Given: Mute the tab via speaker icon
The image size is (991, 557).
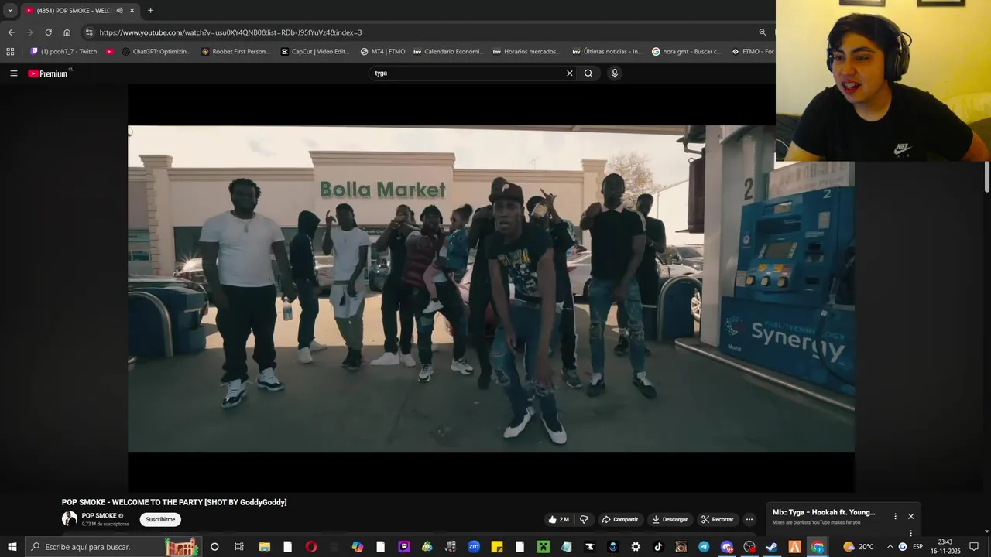Looking at the screenshot, I should [x=119, y=11].
